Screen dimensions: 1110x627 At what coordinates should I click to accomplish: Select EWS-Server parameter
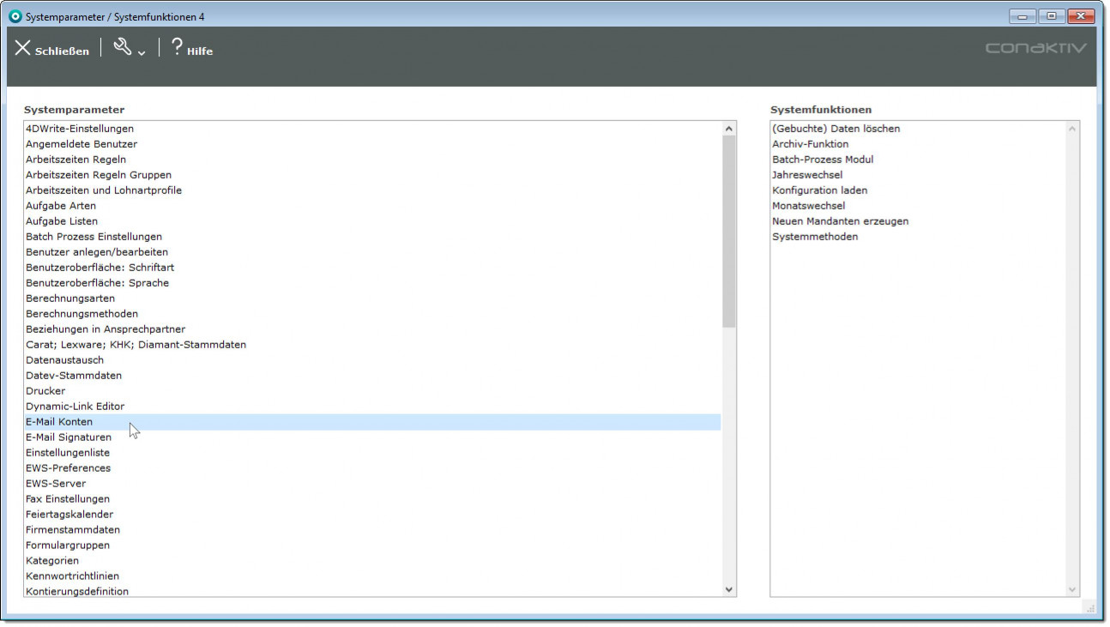(x=56, y=484)
